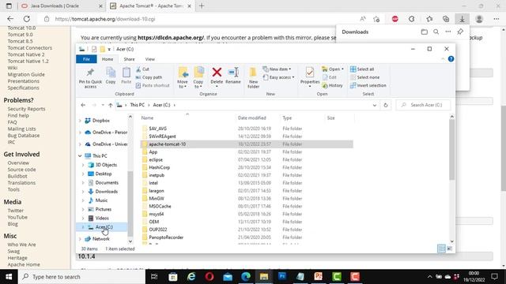The width and height of the screenshot is (506, 284).
Task: Go up one folder level arrow
Action: [x=111, y=105]
